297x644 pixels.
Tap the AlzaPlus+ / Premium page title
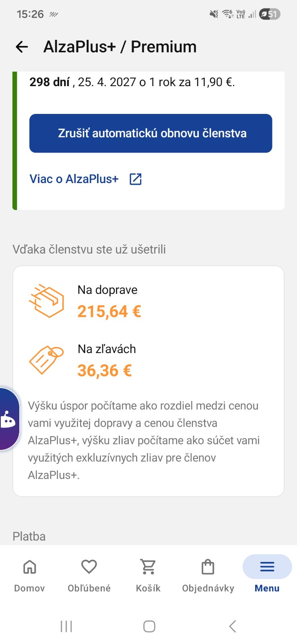[120, 47]
